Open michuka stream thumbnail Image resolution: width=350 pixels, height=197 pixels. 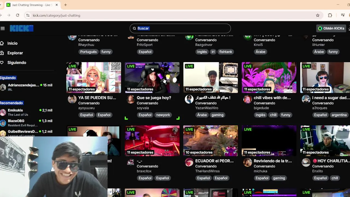[269, 141]
